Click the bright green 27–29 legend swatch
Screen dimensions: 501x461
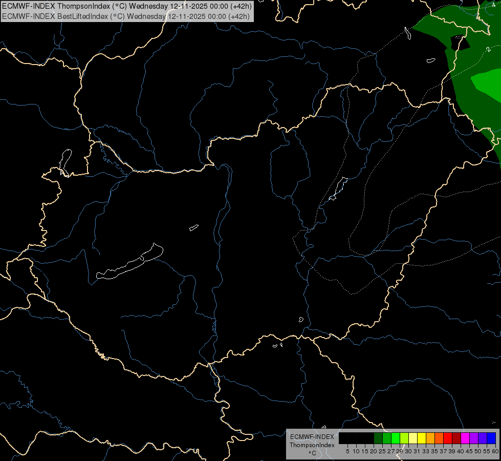(396, 438)
